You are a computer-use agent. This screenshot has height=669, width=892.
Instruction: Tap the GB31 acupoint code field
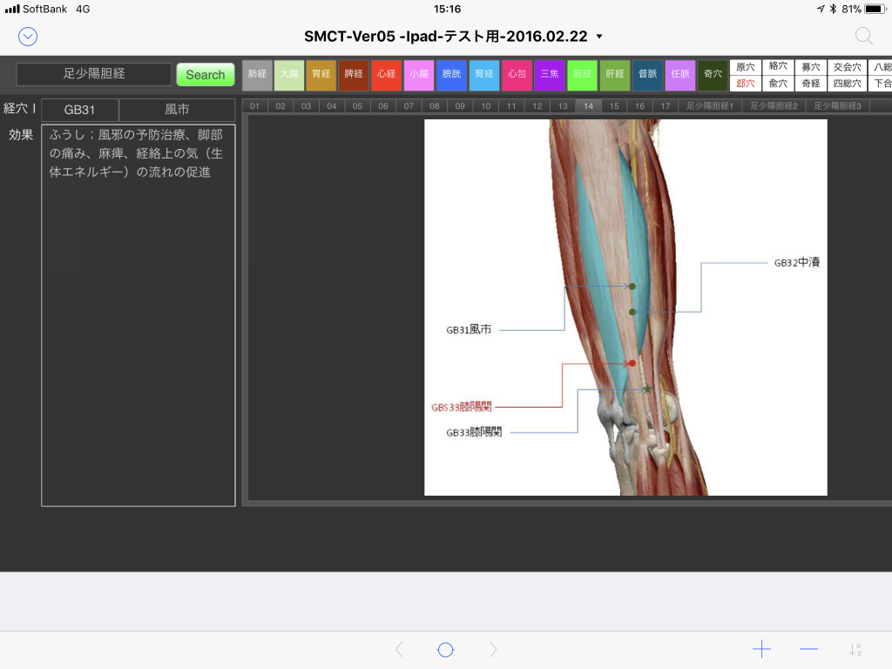(x=79, y=110)
